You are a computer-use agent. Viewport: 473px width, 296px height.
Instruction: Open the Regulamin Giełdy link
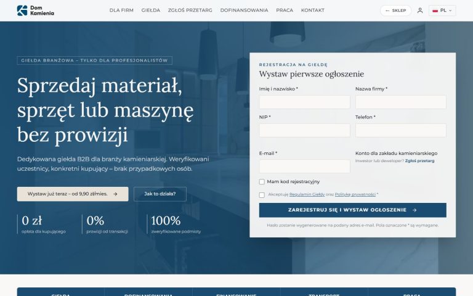[x=307, y=194]
